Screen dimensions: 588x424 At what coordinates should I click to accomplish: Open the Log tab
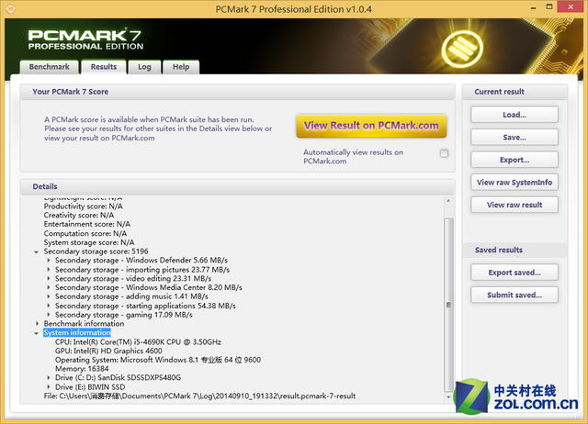(x=144, y=67)
